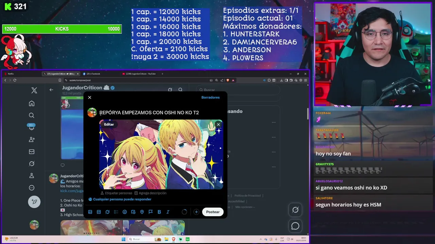Open Windows Start button

(124, 239)
